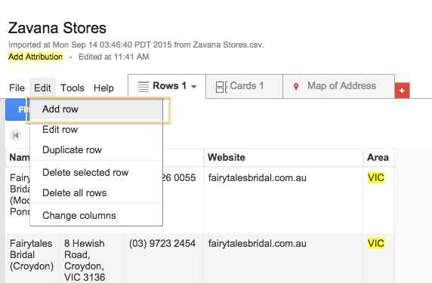This screenshot has height=283, width=432.
Task: Click the blue Filter button
Action: pos(17,109)
